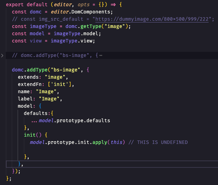The height and width of the screenshot is (185, 218).
Task: Click "imageType.view" expression
Action: click(x=72, y=41)
